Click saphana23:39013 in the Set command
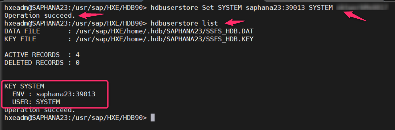The height and width of the screenshot is (130, 395). [275, 8]
